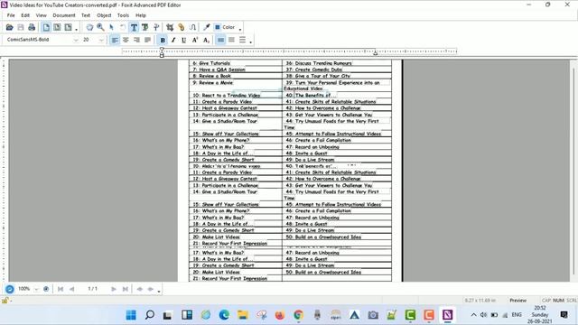Click the next view arrow

[151, 289]
